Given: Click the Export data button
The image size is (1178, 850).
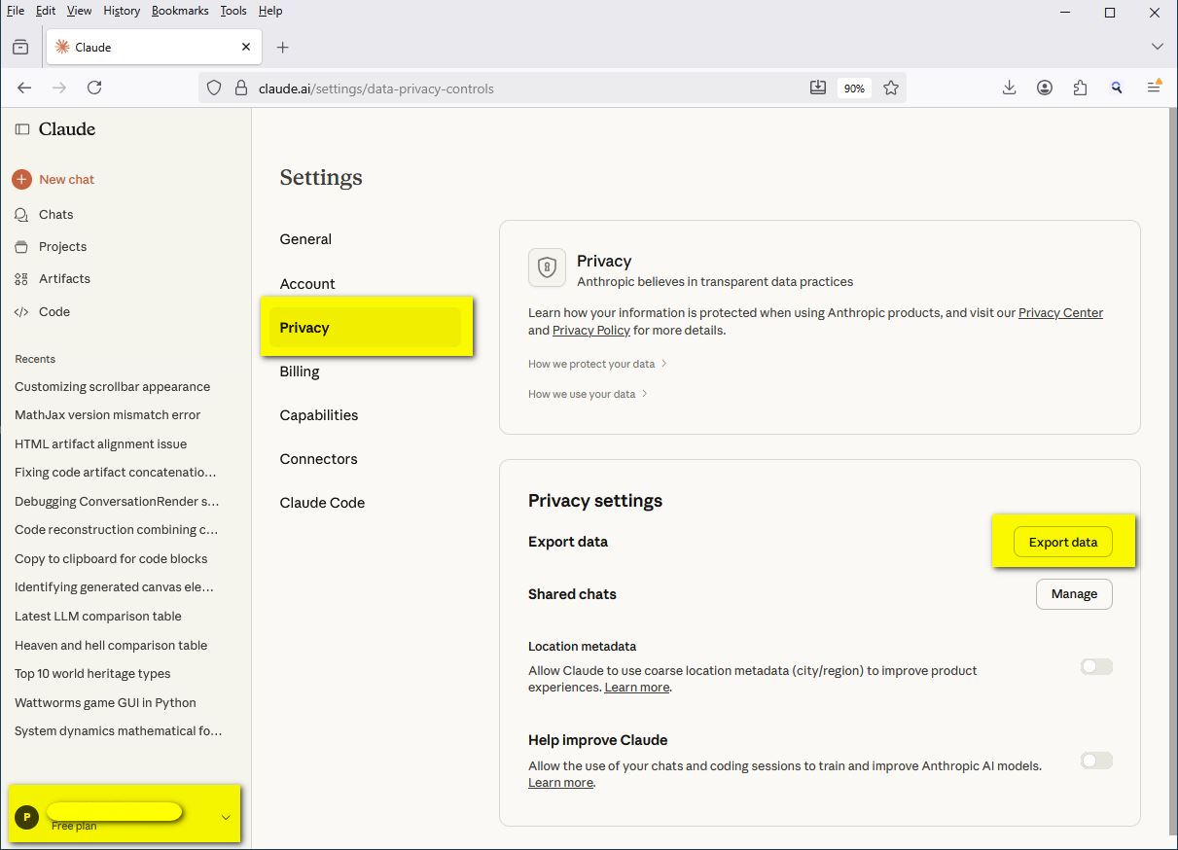Looking at the screenshot, I should click(x=1062, y=542).
